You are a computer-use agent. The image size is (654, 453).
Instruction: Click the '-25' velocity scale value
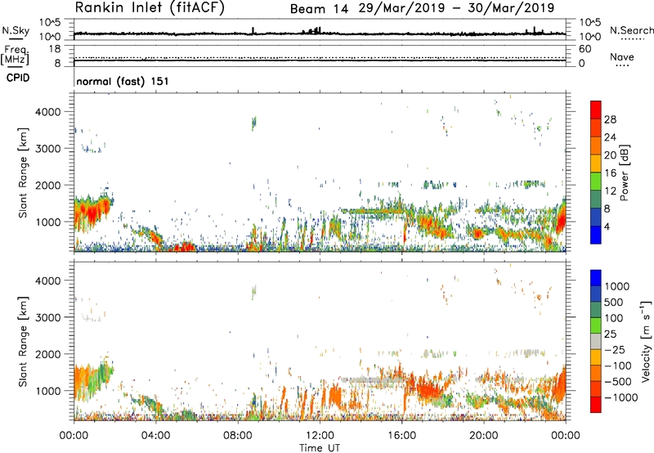coord(615,350)
